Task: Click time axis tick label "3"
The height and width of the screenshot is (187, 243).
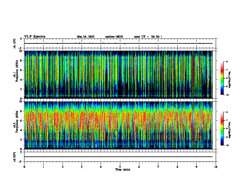Action: [x=82, y=167]
